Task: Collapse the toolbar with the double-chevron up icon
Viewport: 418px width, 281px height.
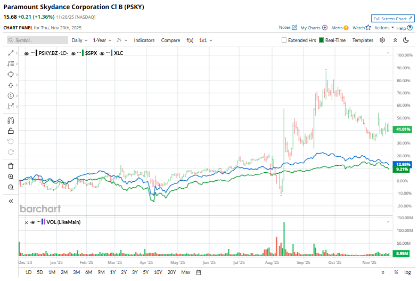Action: pos(395,40)
